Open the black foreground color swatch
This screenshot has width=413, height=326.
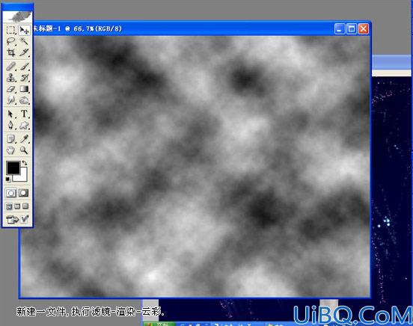tap(13, 167)
